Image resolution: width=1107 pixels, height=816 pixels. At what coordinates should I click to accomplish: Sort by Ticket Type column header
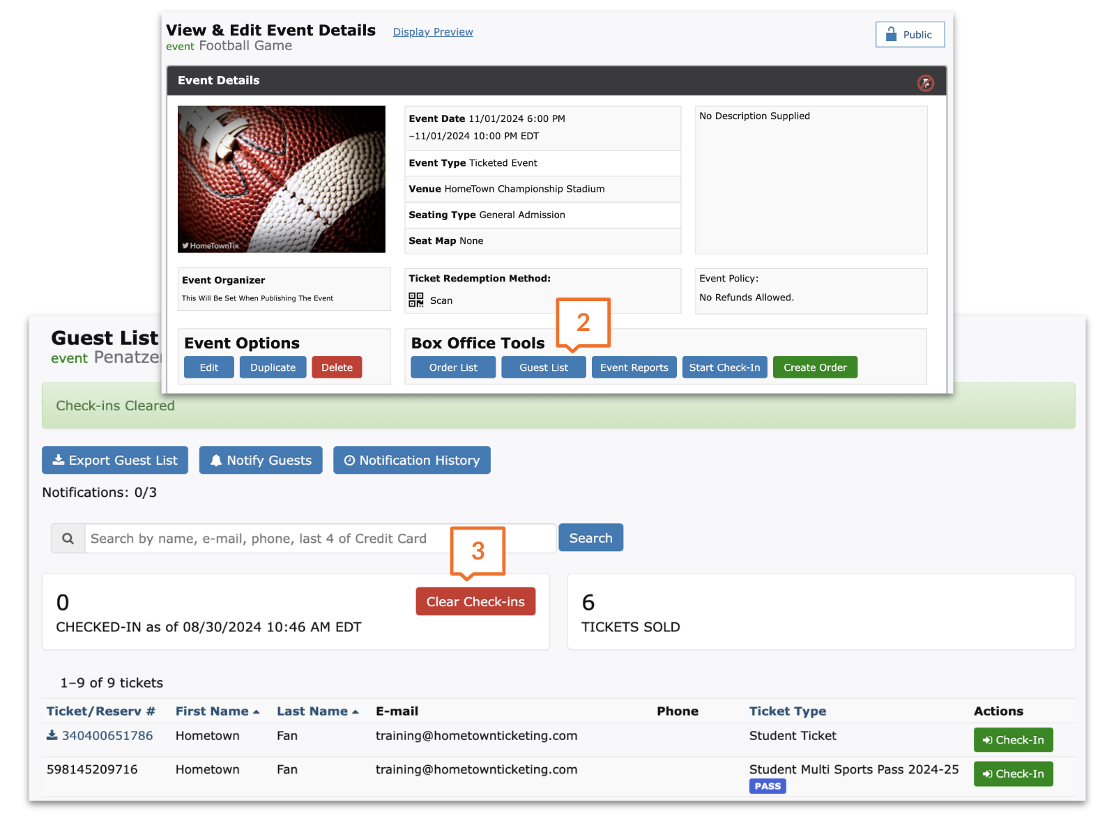click(x=787, y=711)
